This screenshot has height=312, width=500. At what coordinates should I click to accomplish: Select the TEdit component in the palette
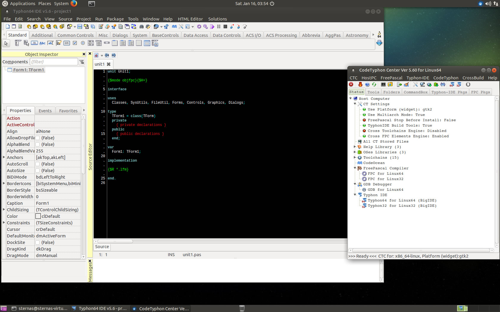click(51, 43)
